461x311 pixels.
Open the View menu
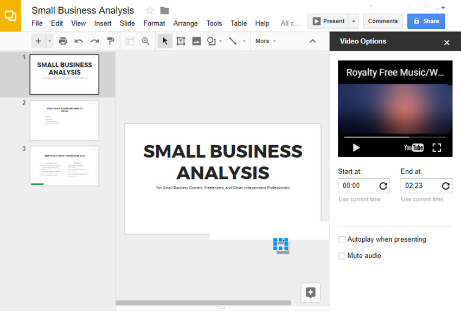pyautogui.click(x=79, y=23)
